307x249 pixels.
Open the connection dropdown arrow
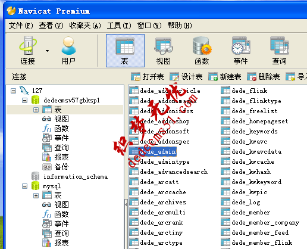[x=47, y=51]
